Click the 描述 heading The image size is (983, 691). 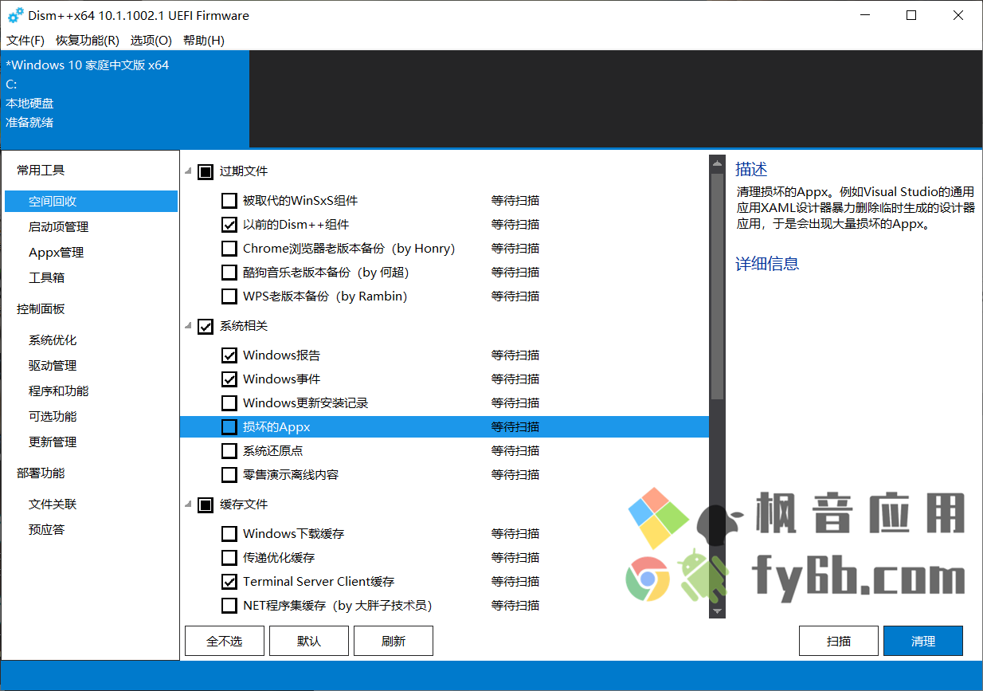coord(751,169)
